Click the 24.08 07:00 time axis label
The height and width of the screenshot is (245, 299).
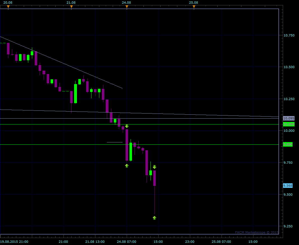126,242
